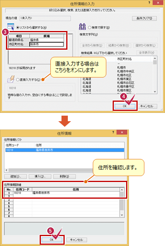
Task: Click OK in the 住所情報の入力 dialog
Action: coord(125,106)
